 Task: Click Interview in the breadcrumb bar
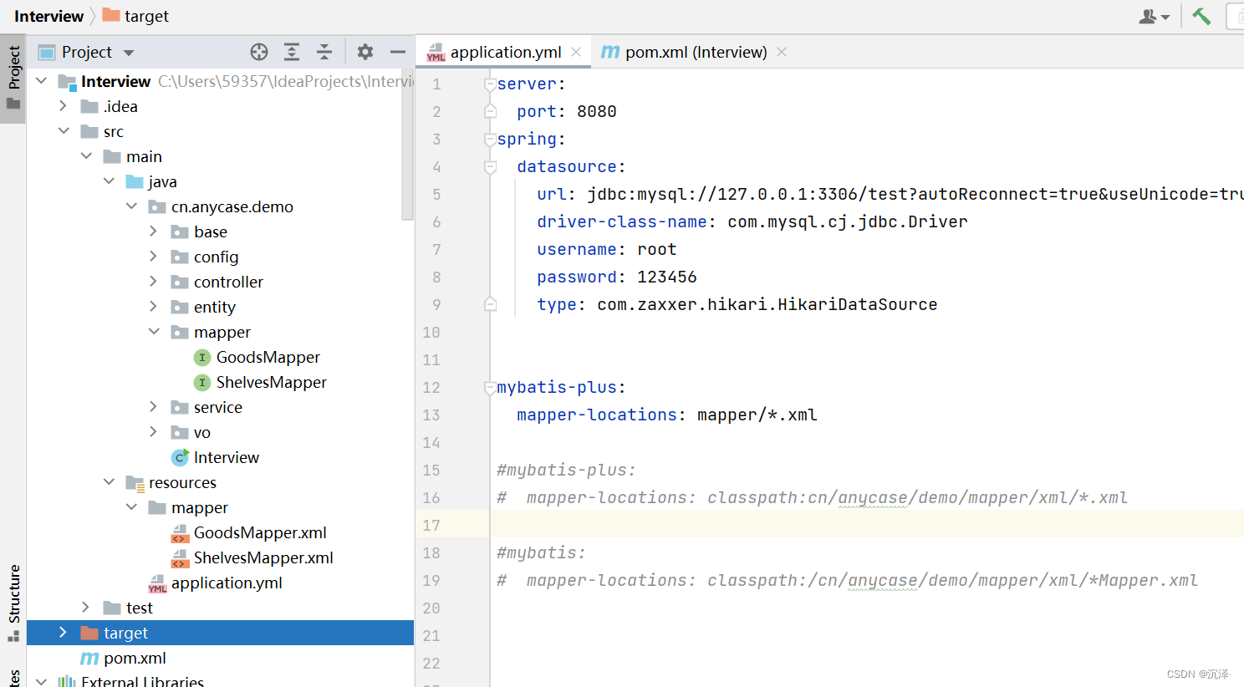(48, 16)
